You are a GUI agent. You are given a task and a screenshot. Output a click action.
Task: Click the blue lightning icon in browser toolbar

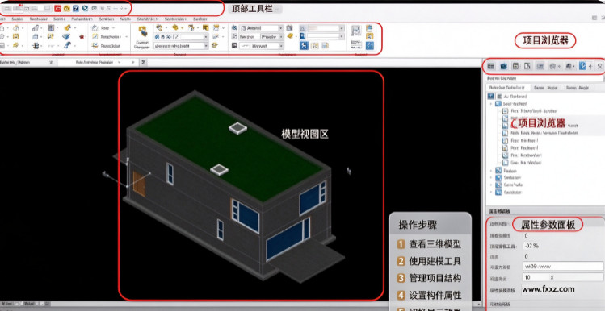582,66
